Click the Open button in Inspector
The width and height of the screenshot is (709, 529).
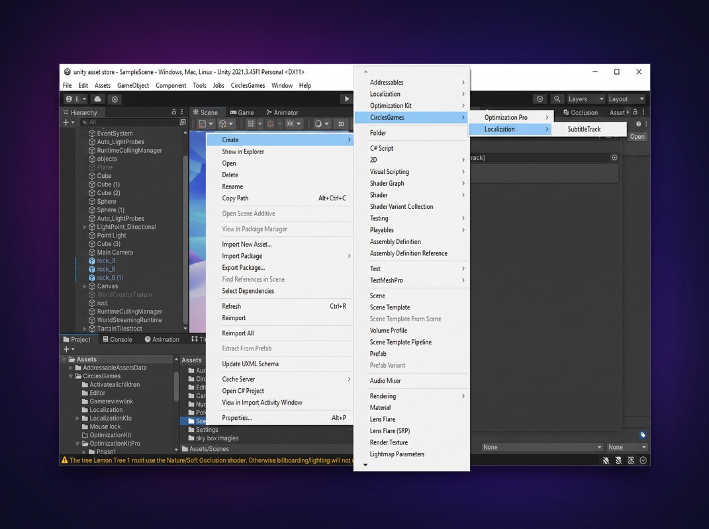[x=637, y=137]
